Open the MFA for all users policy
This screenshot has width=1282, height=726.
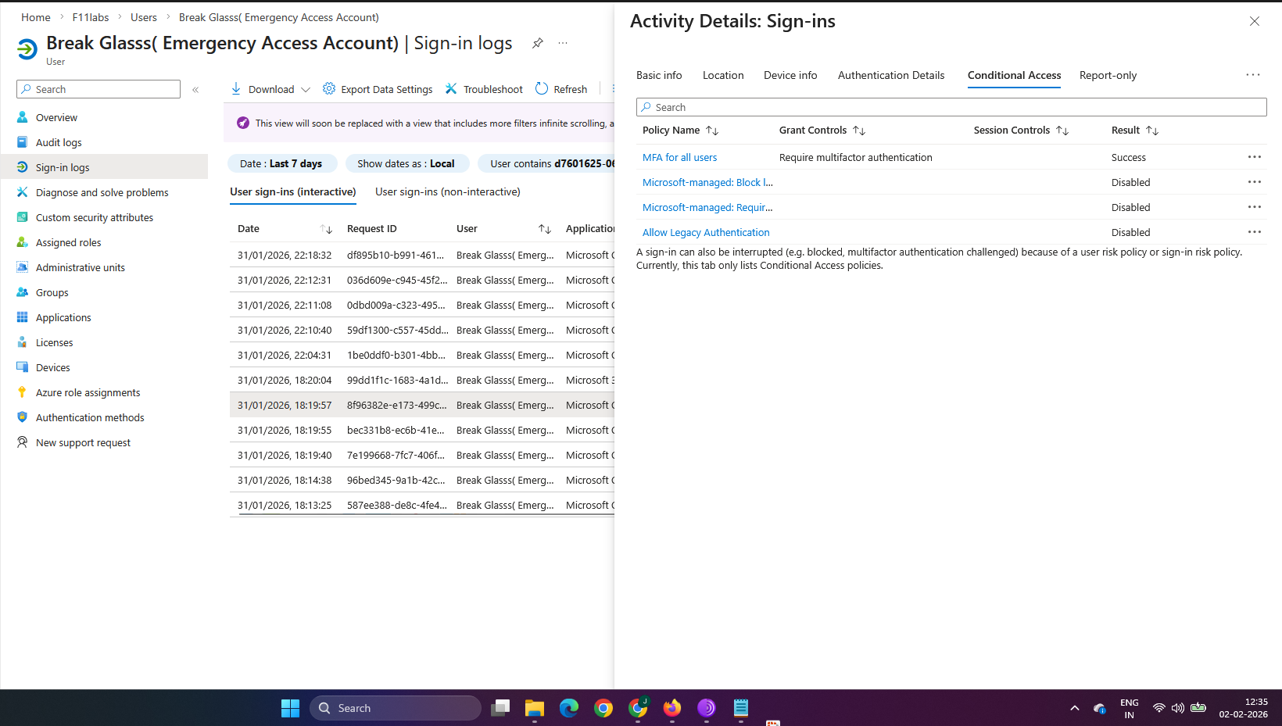tap(679, 157)
